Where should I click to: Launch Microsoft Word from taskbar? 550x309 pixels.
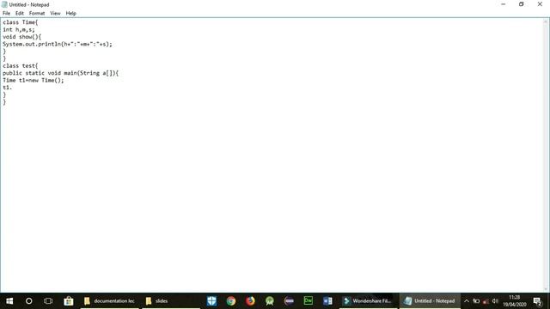tap(327, 301)
